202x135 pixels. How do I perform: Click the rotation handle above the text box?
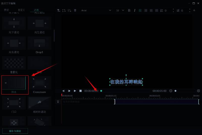(x=126, y=75)
